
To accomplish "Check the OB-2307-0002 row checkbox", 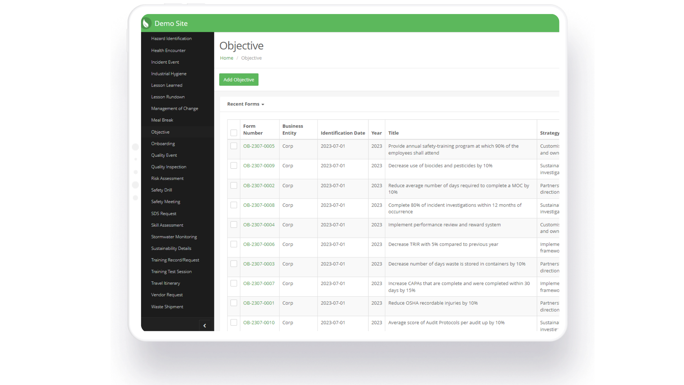I will click(234, 185).
